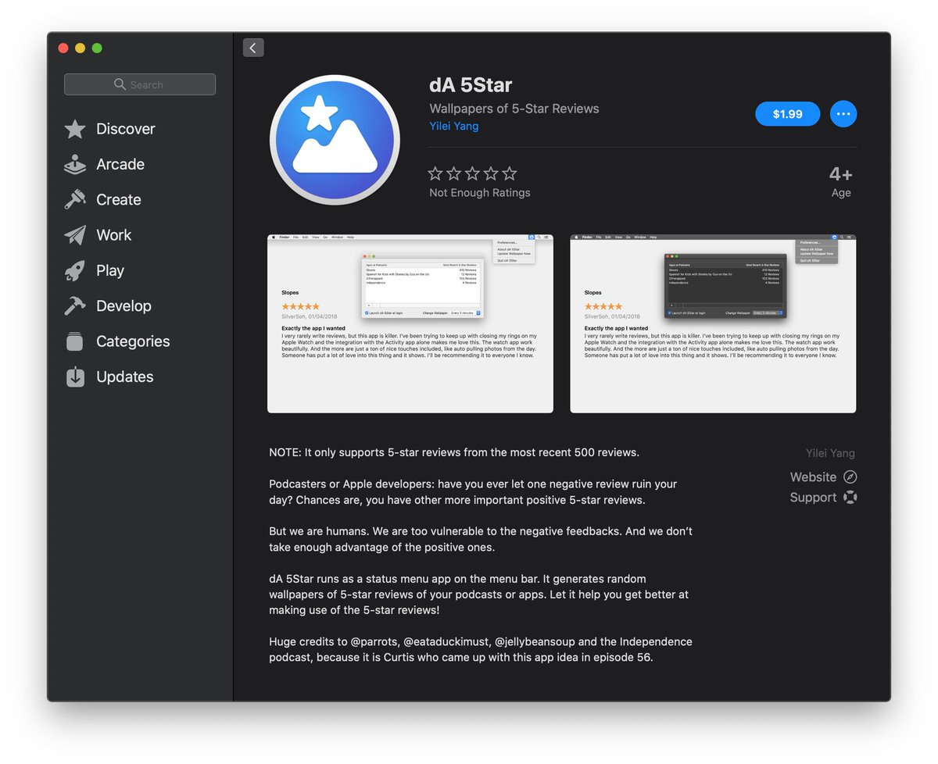Click the Develop hammer icon
Screen dimensions: 938x764
click(x=75, y=306)
